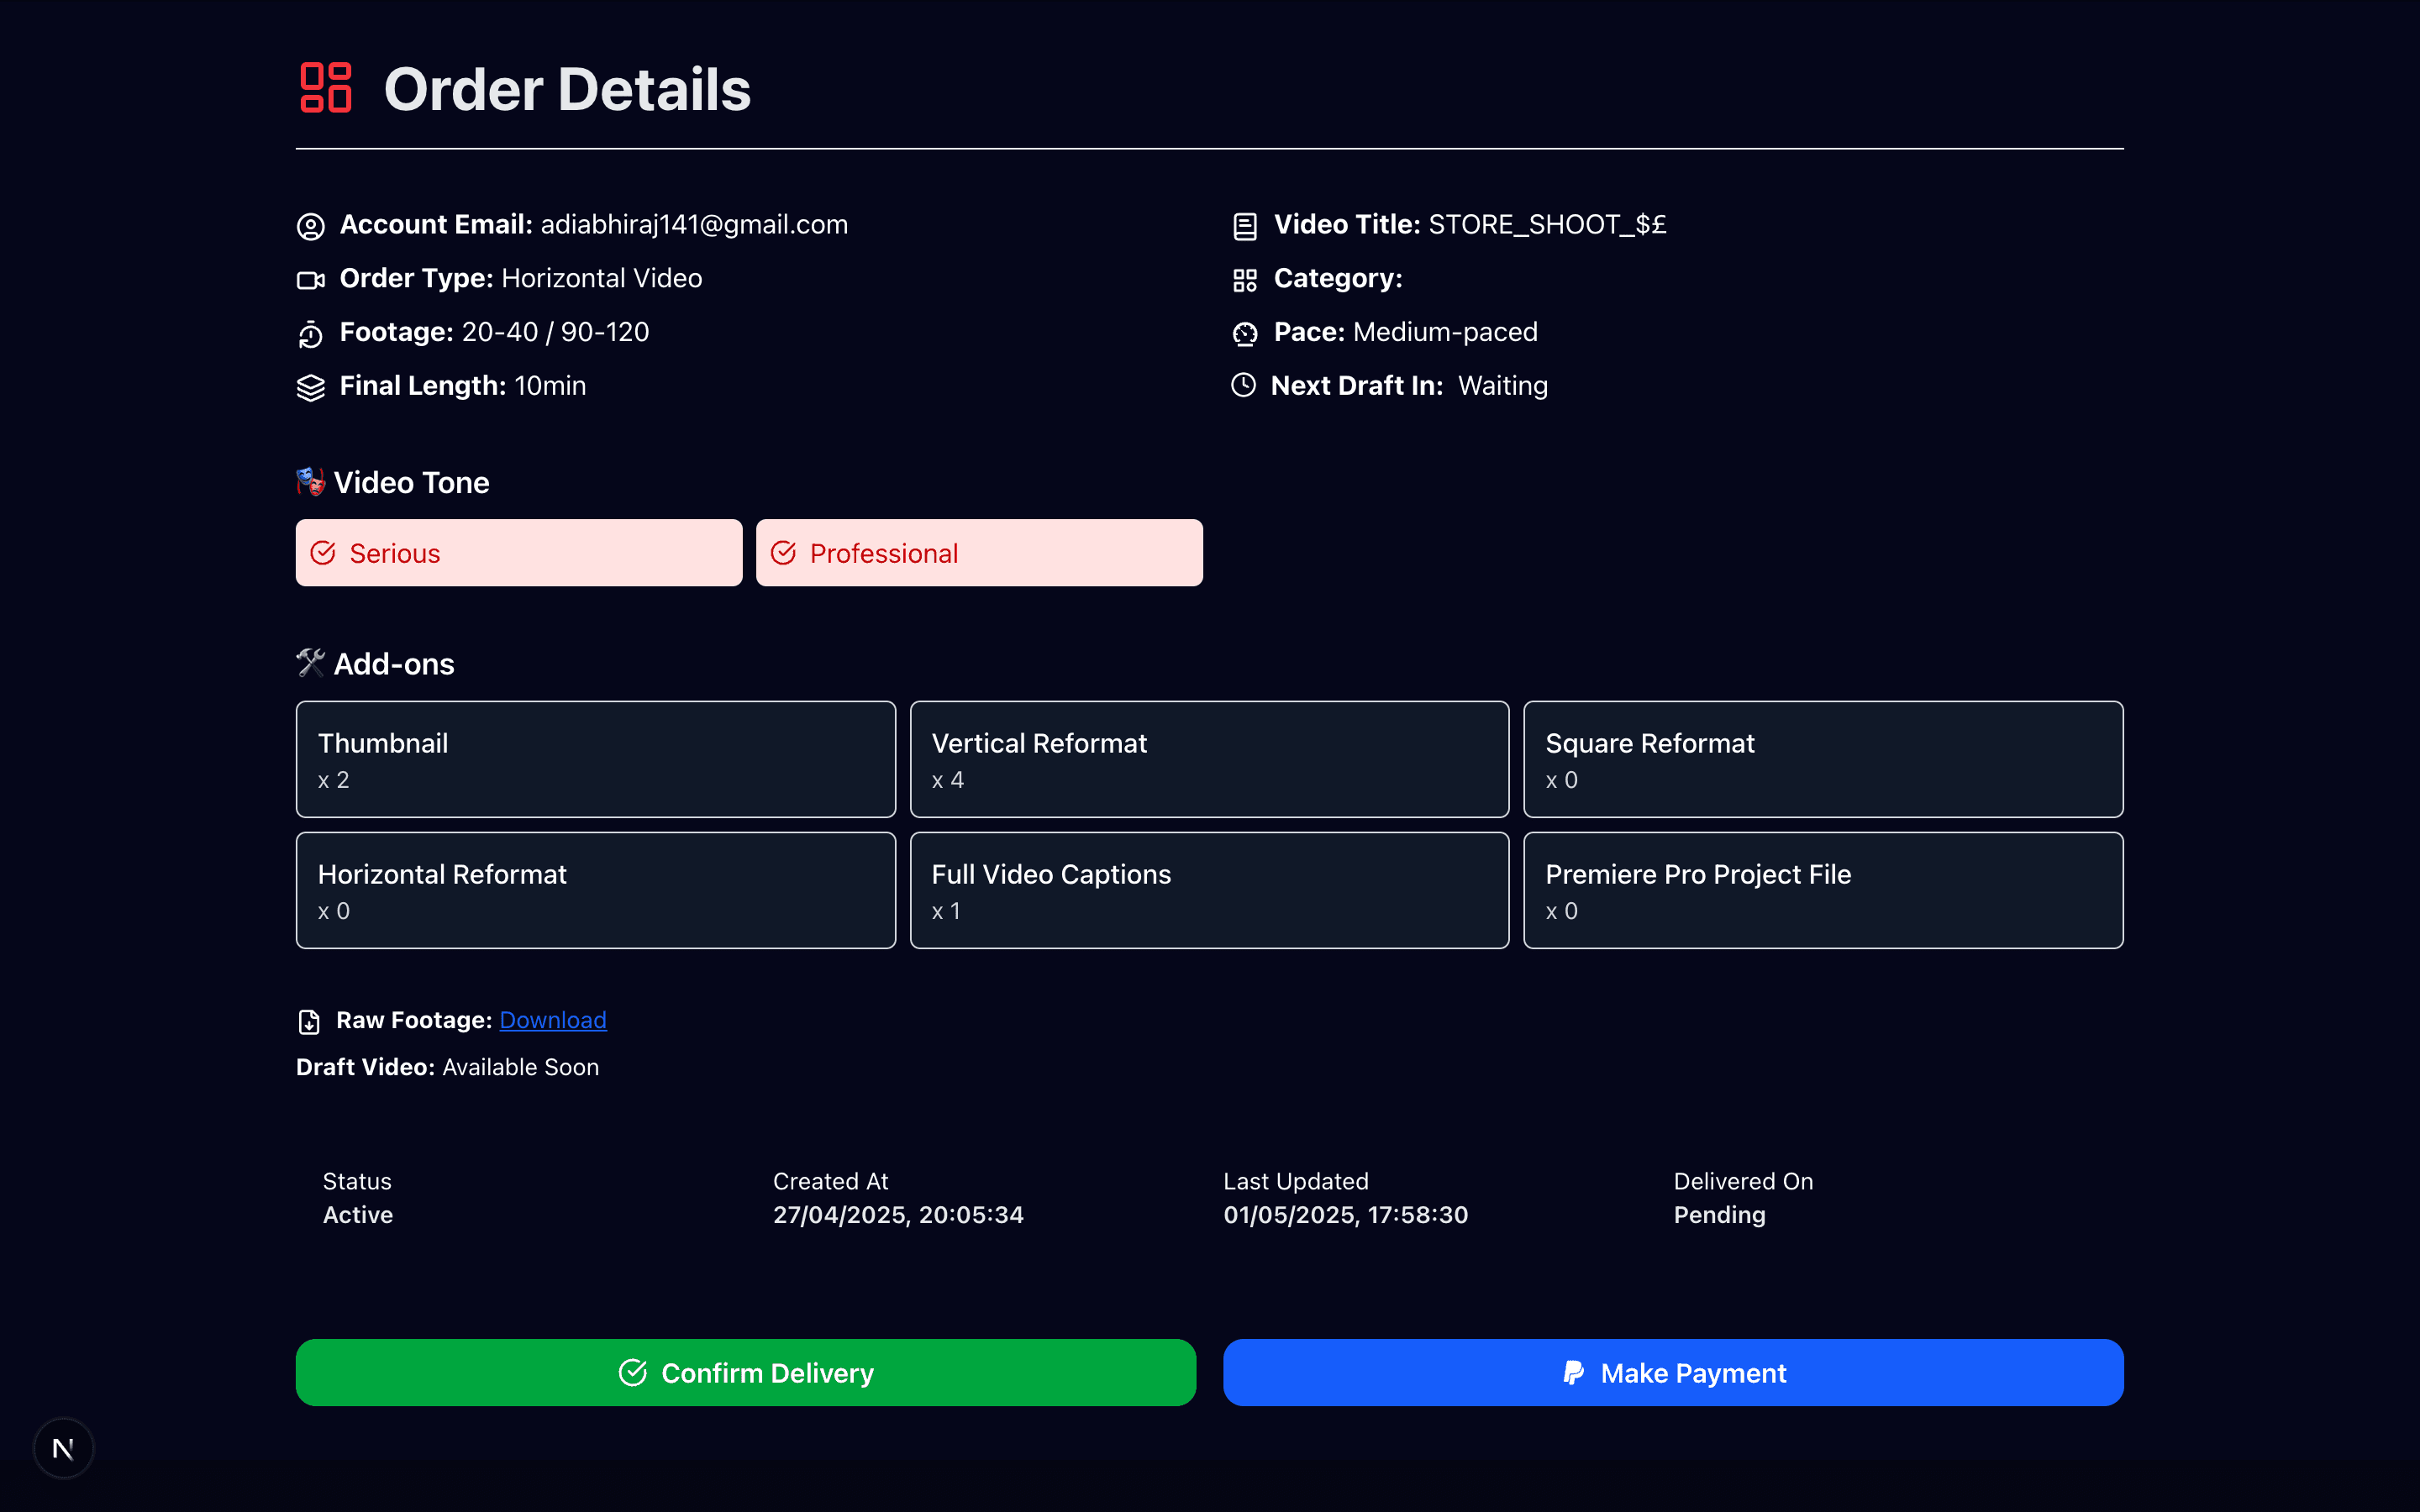2420x1512 pixels.
Task: Click the Account Email user icon
Action: pos(311,226)
